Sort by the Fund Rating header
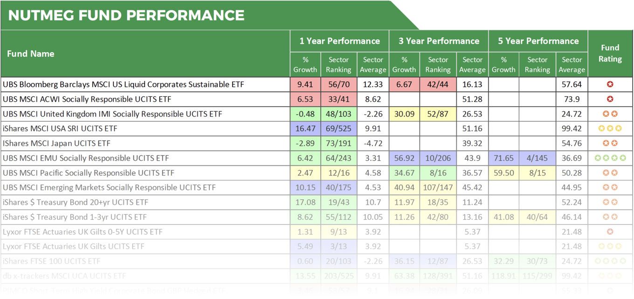 click(610, 54)
